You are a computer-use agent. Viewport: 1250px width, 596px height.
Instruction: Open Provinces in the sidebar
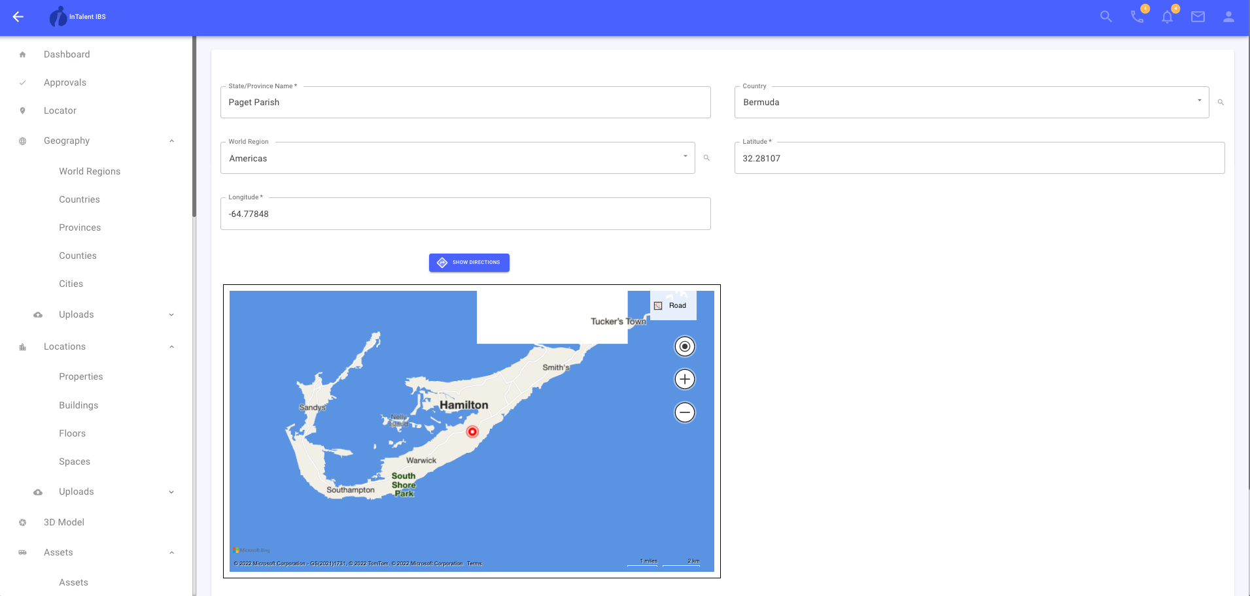tap(80, 227)
